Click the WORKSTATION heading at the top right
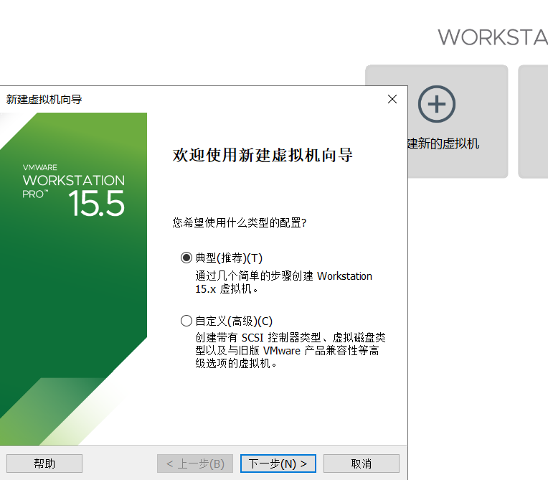The width and height of the screenshot is (548, 480). point(492,37)
